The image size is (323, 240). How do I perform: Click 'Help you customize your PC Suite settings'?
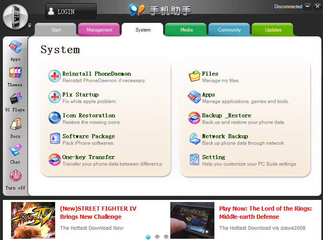249,164
